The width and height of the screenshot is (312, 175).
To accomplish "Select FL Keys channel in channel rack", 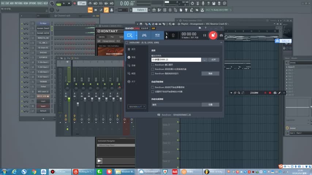I will (43, 23).
